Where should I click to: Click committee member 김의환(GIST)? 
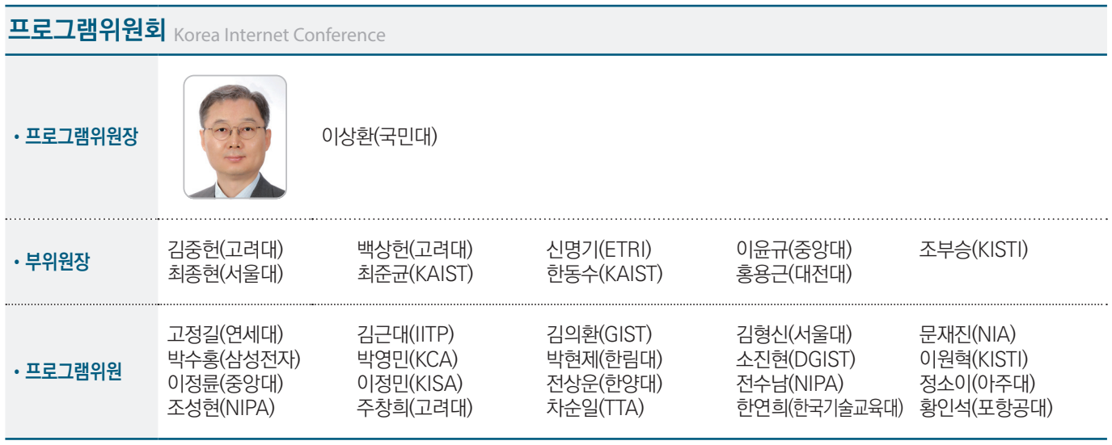coord(599,334)
